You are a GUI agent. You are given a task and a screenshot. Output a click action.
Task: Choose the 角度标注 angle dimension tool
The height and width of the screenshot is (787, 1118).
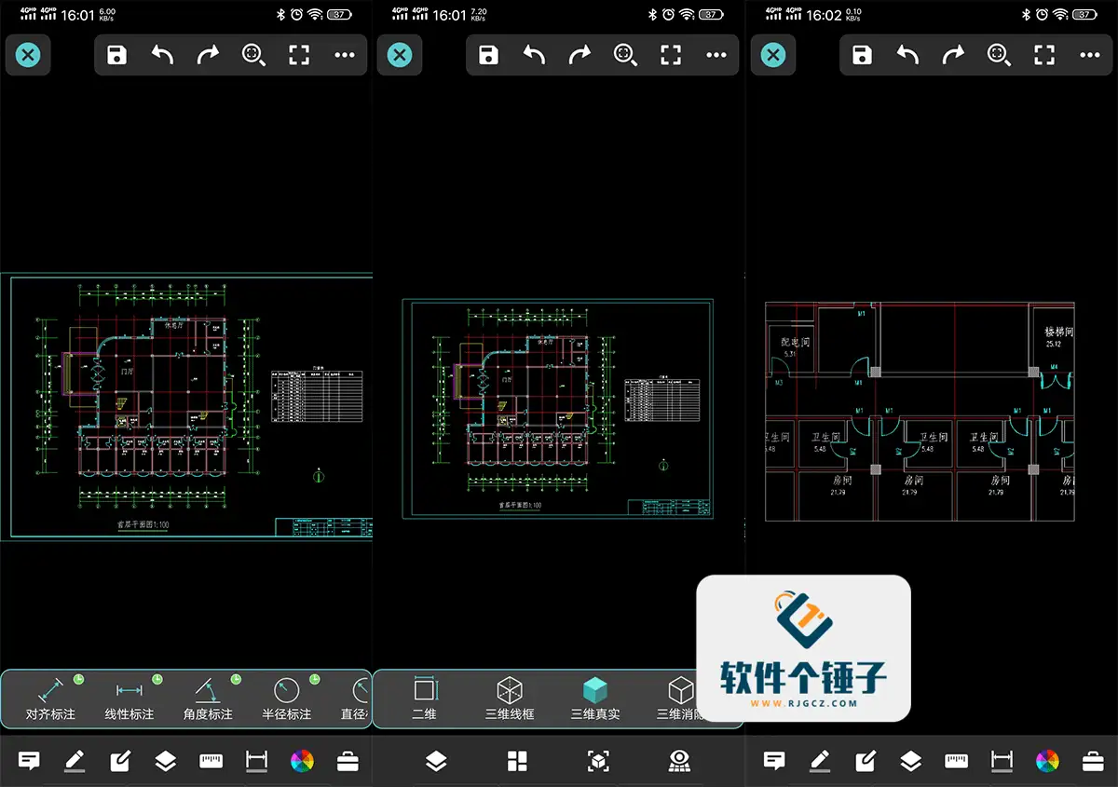(208, 699)
